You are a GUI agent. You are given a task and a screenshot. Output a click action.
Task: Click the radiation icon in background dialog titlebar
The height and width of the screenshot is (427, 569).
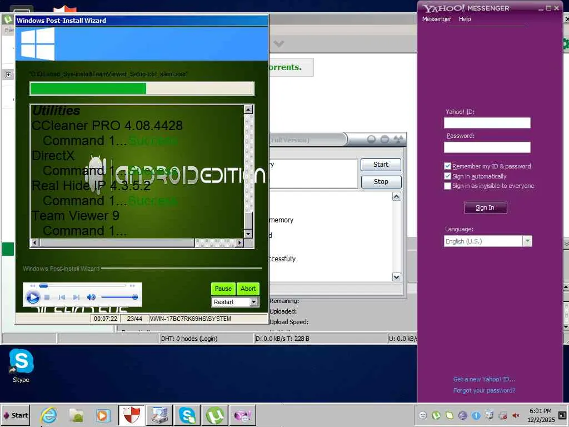pos(398,139)
